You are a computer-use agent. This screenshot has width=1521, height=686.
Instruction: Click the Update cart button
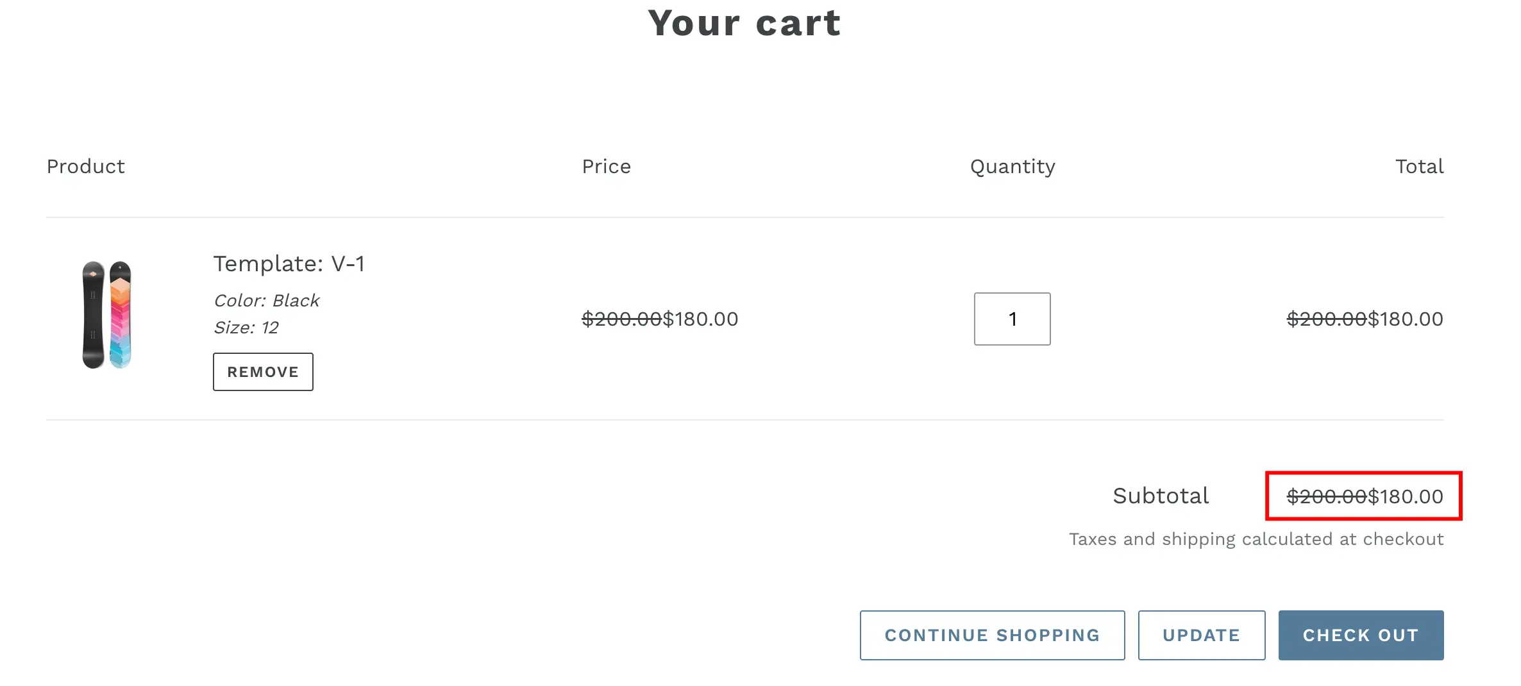point(1201,635)
